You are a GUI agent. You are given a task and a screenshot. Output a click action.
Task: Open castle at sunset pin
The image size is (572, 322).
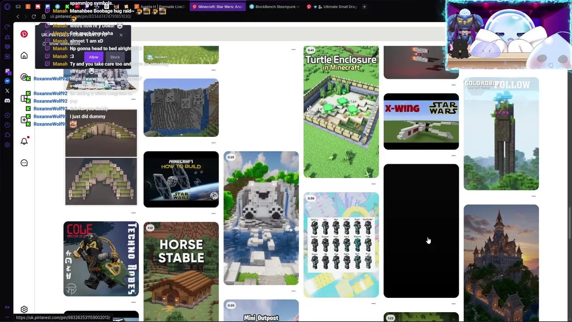[x=501, y=263]
